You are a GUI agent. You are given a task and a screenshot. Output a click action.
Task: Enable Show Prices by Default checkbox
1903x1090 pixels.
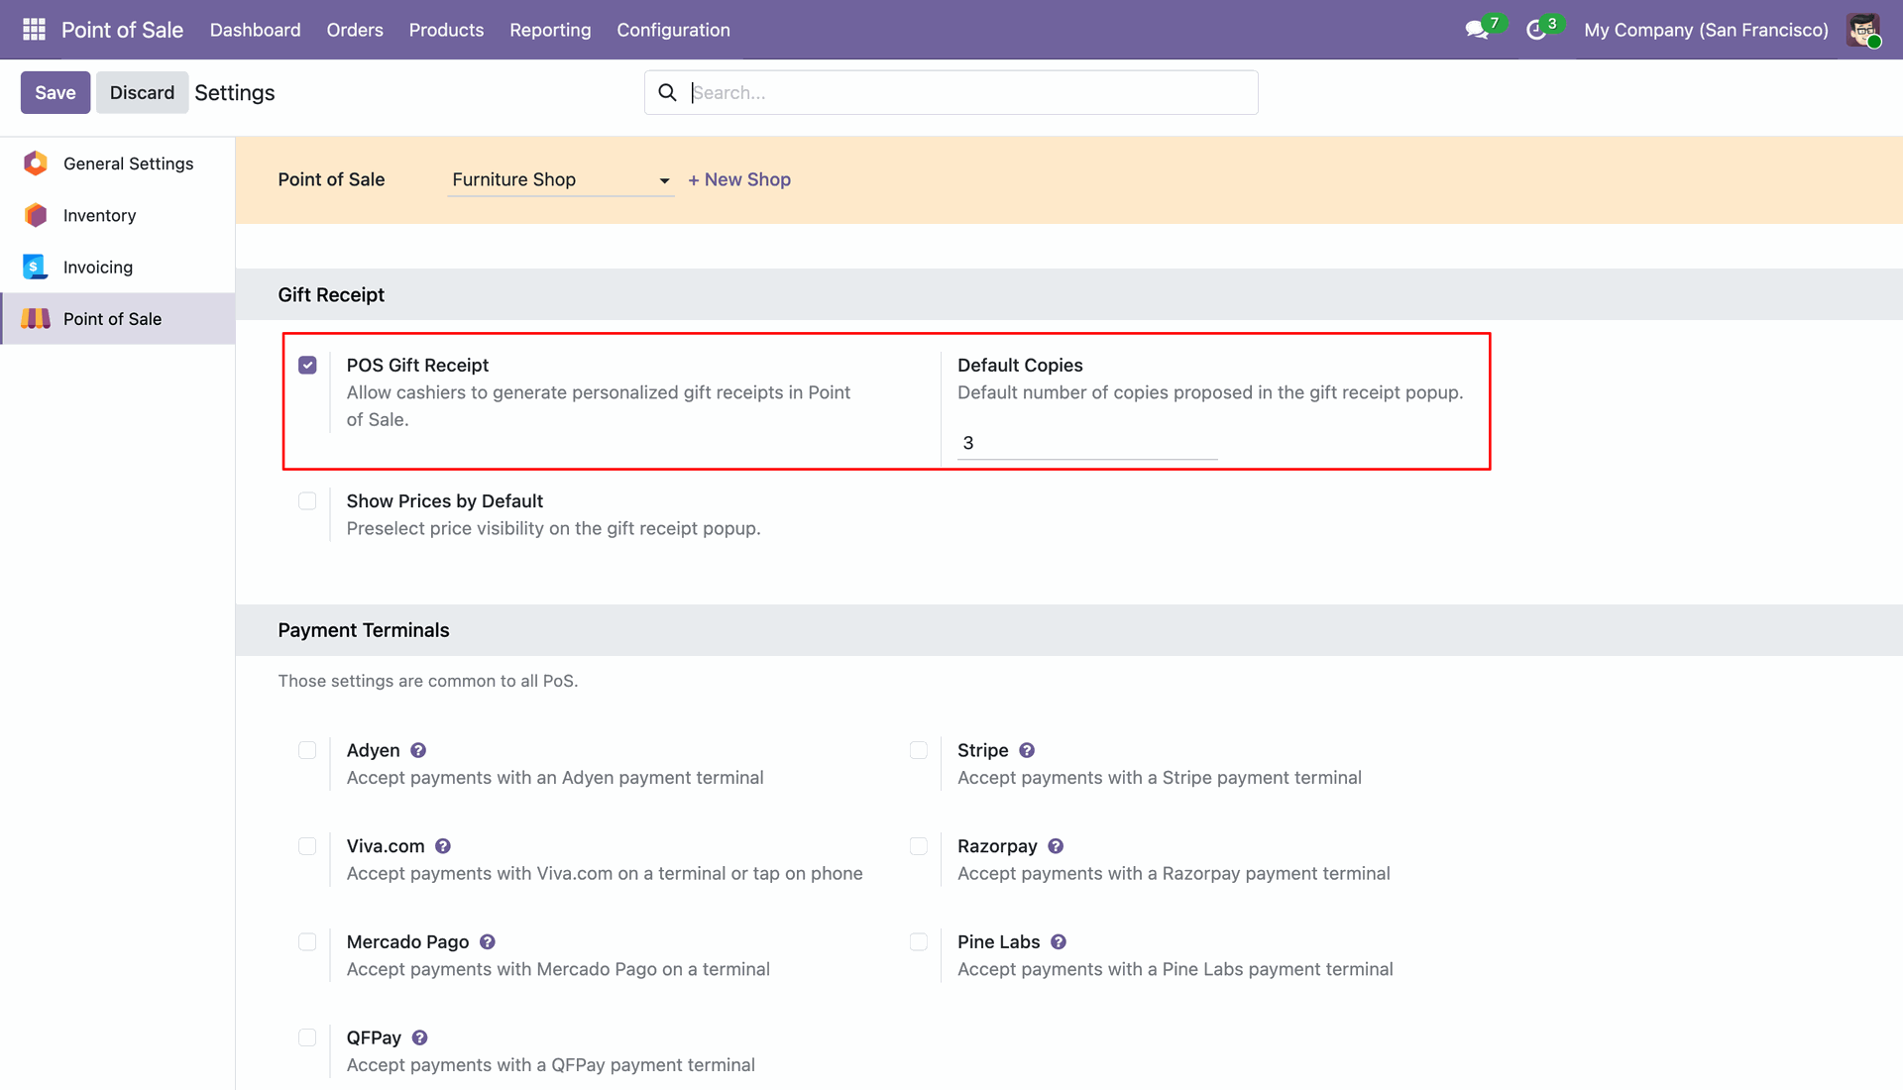(307, 500)
